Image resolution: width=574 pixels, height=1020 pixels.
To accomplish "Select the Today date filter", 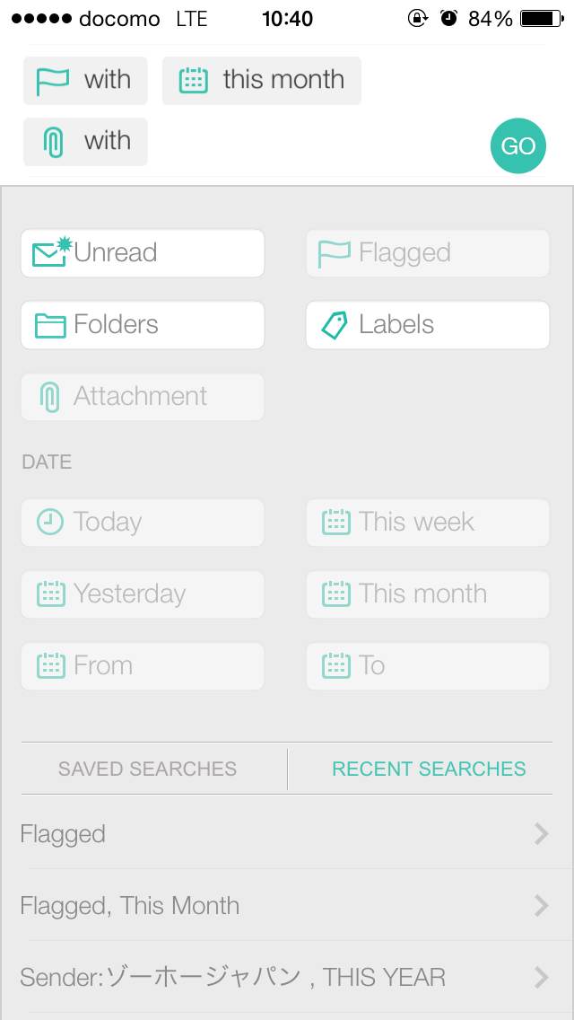I will pyautogui.click(x=143, y=523).
